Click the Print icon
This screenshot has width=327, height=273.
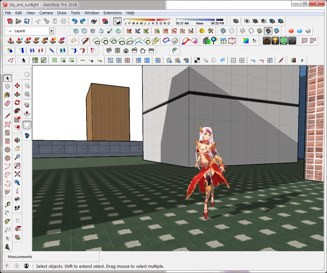[94, 21]
